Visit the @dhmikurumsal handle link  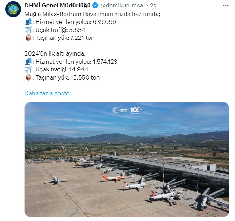(122, 6)
